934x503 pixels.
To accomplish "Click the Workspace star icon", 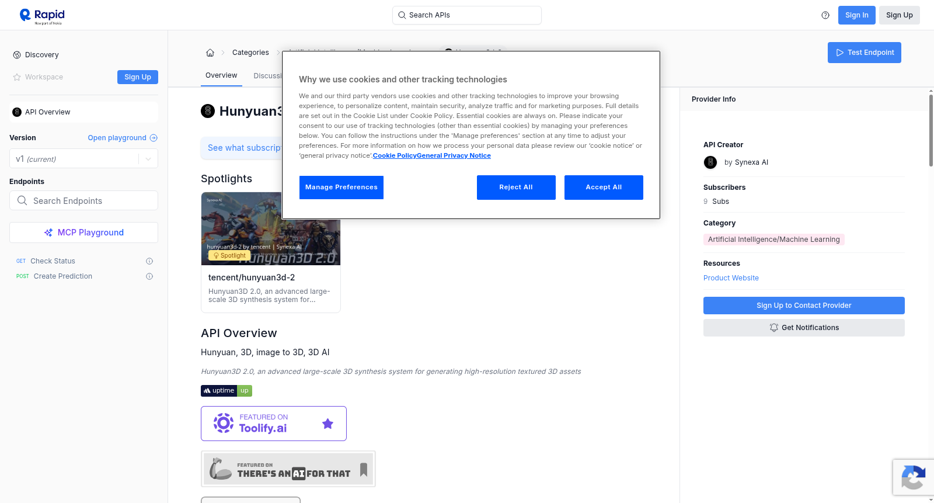I will 17,77.
